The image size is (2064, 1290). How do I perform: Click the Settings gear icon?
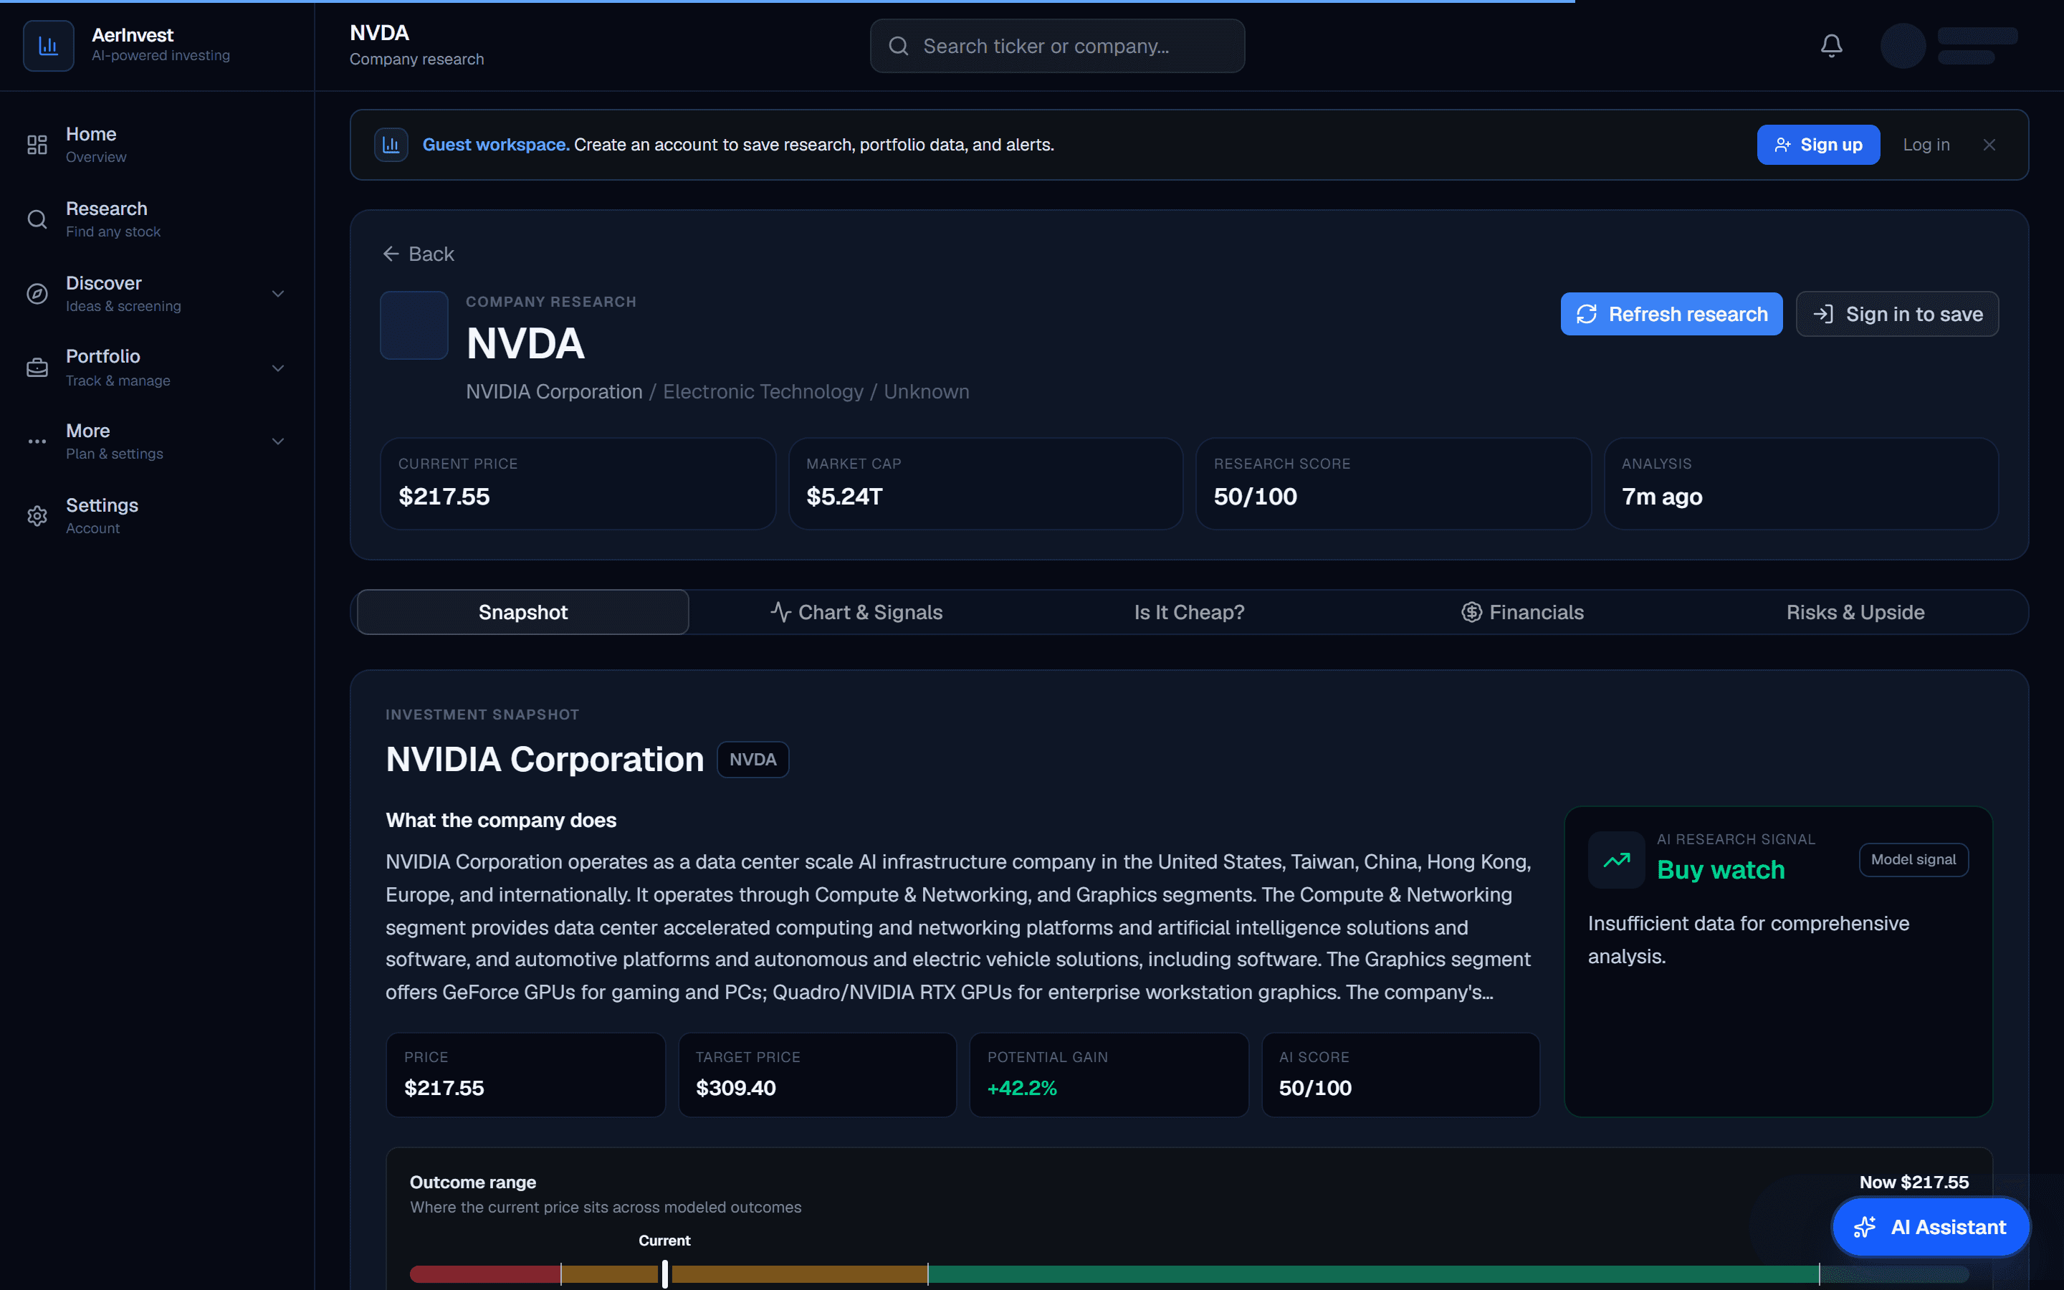37,516
